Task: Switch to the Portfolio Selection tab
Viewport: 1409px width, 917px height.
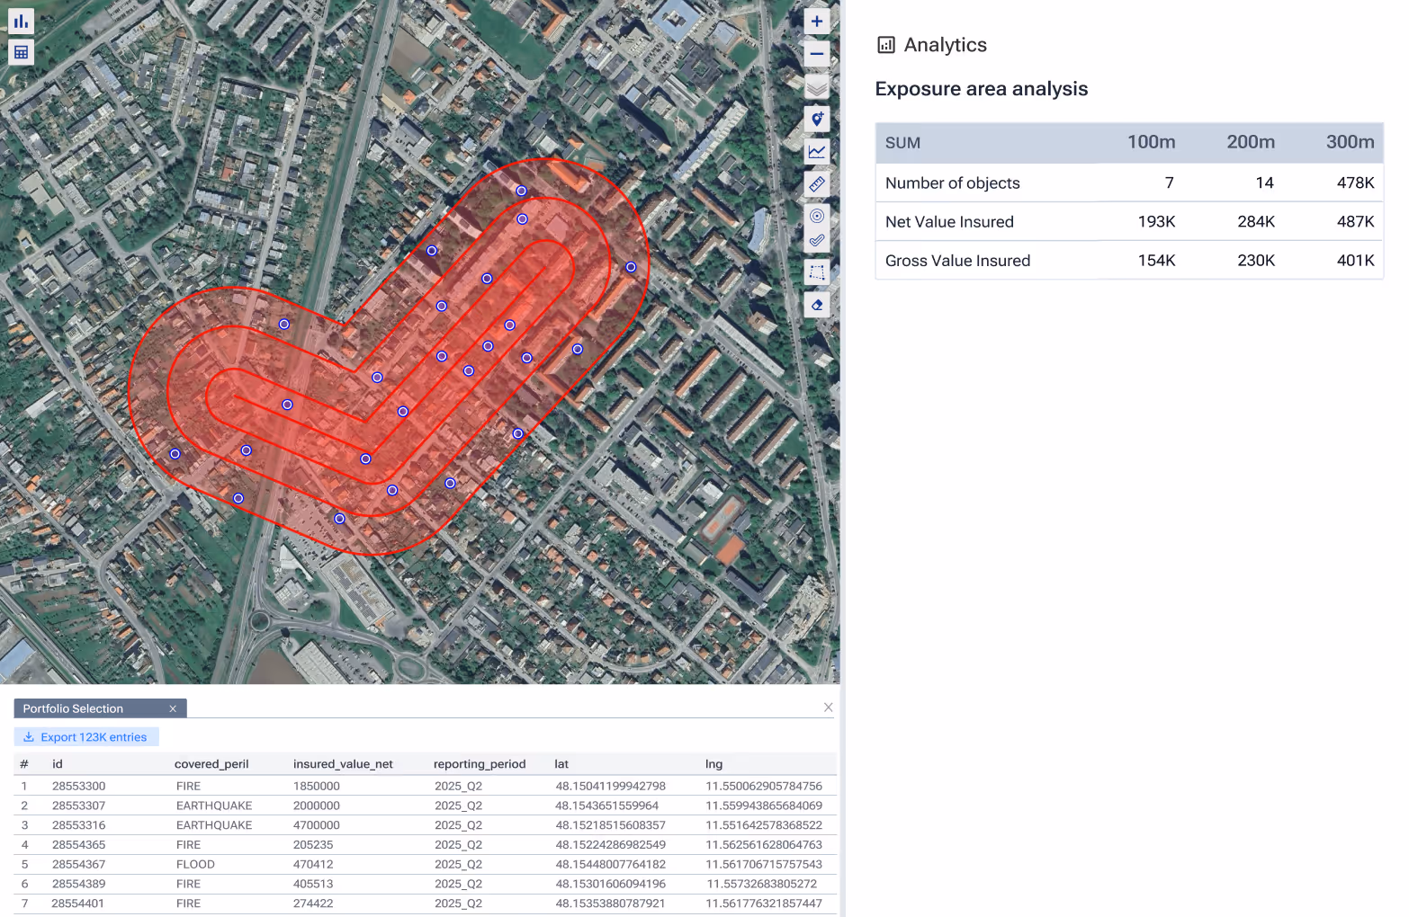Action: (x=72, y=708)
